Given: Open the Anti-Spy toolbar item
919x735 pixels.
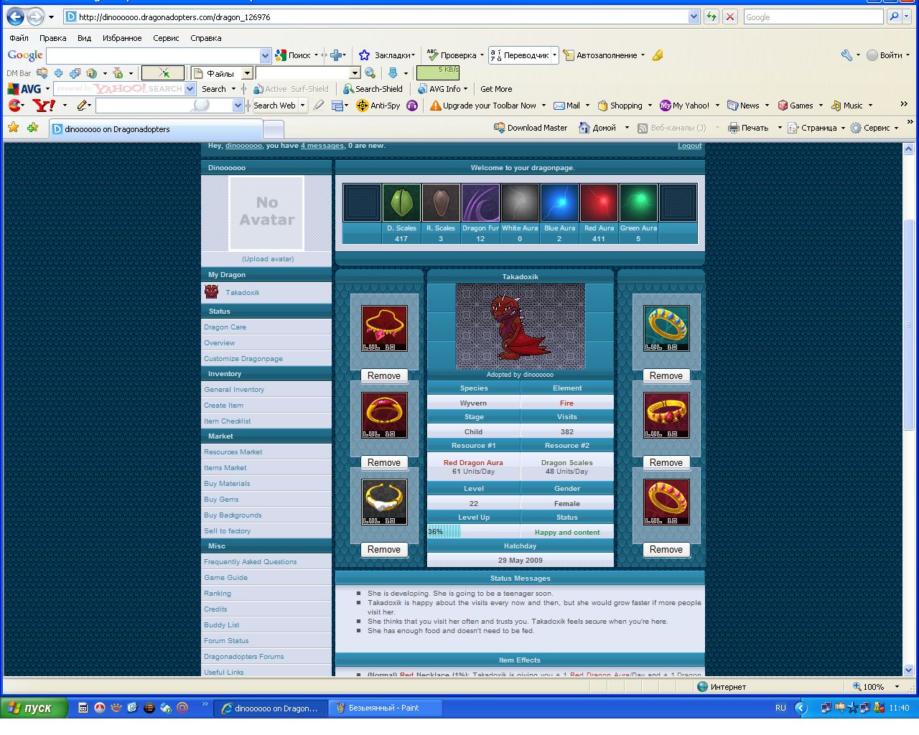Looking at the screenshot, I should click(x=378, y=106).
